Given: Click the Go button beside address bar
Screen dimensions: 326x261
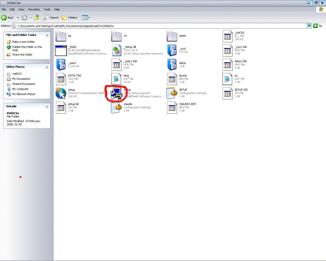Looking at the screenshot, I should click(318, 26).
